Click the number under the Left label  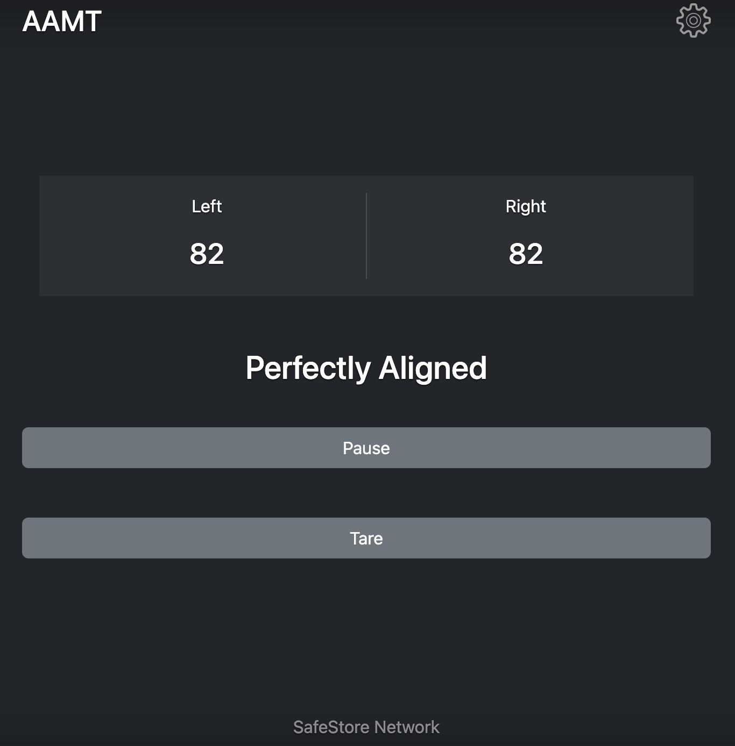click(x=207, y=254)
